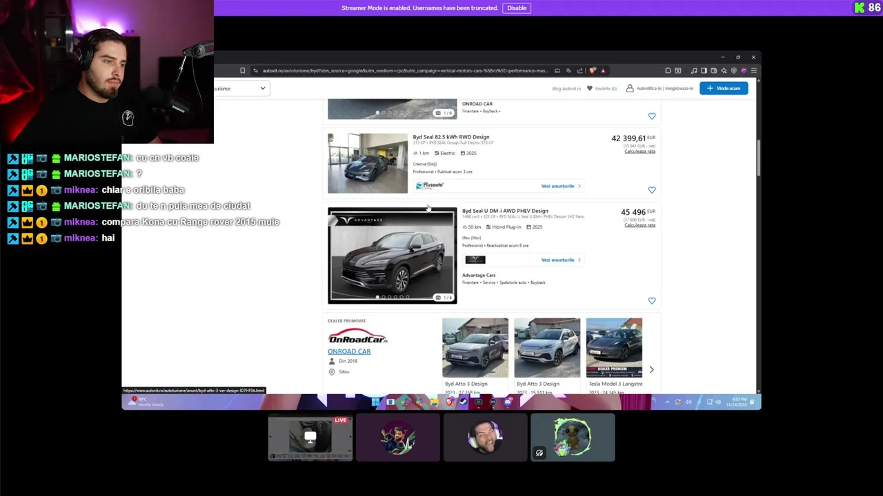Viewport: 883px width, 496px height.
Task: Click Hibrid Plug-In fuel label
Action: [x=504, y=227]
